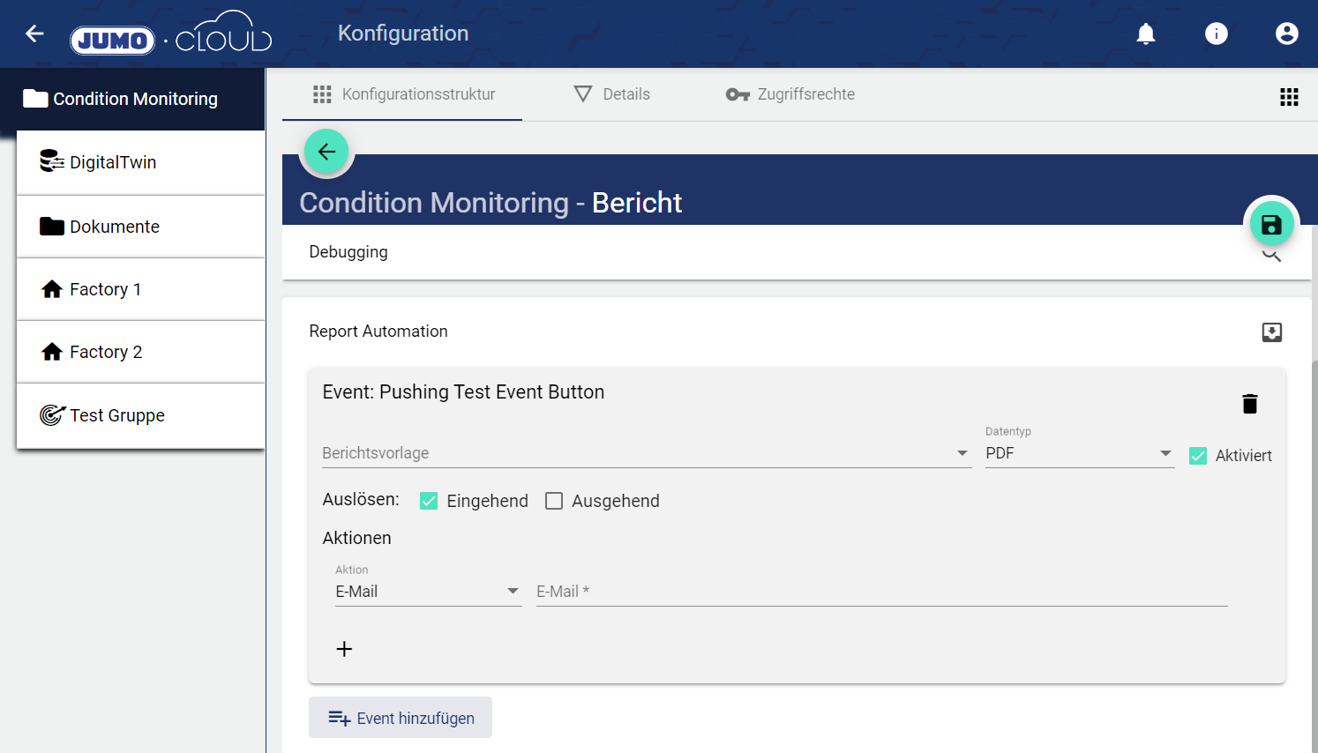Click the green round back arrow button

point(326,152)
